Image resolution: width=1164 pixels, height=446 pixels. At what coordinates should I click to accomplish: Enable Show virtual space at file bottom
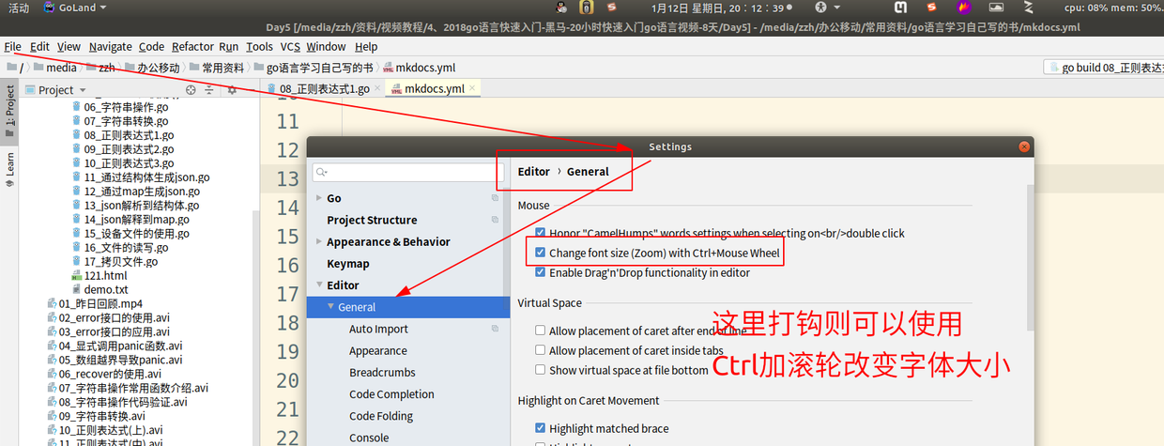540,370
